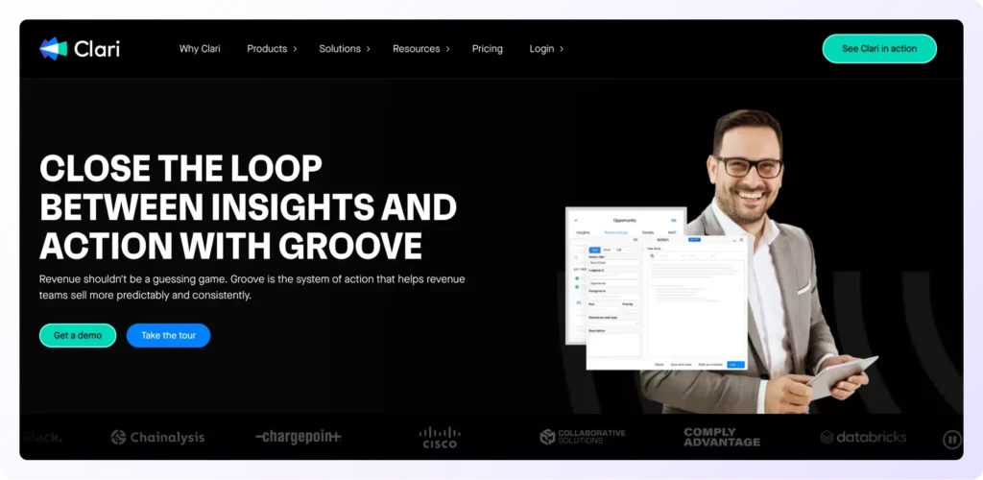Open the Pricing page

point(487,49)
